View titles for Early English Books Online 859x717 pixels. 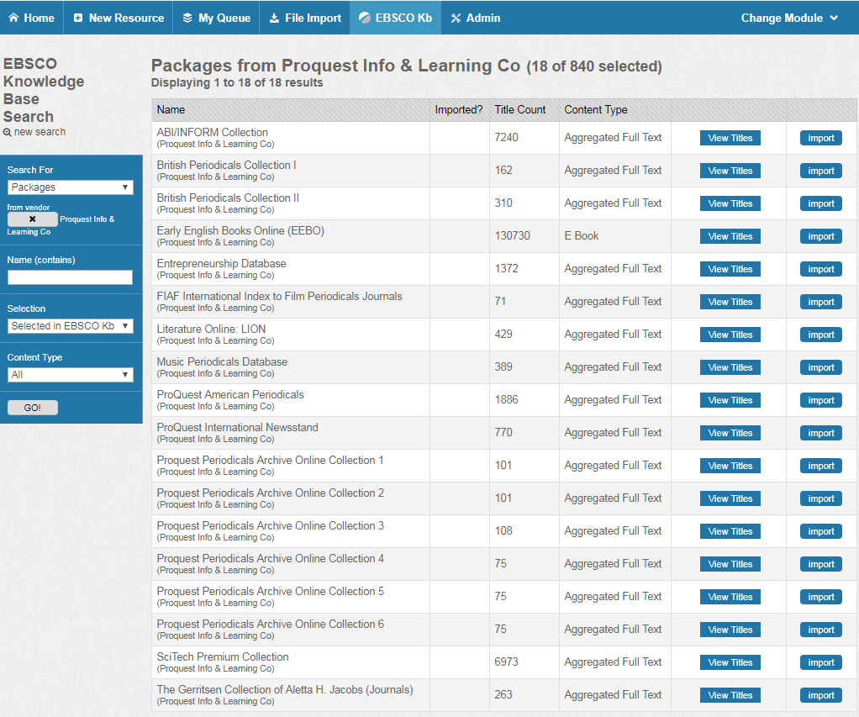(730, 237)
